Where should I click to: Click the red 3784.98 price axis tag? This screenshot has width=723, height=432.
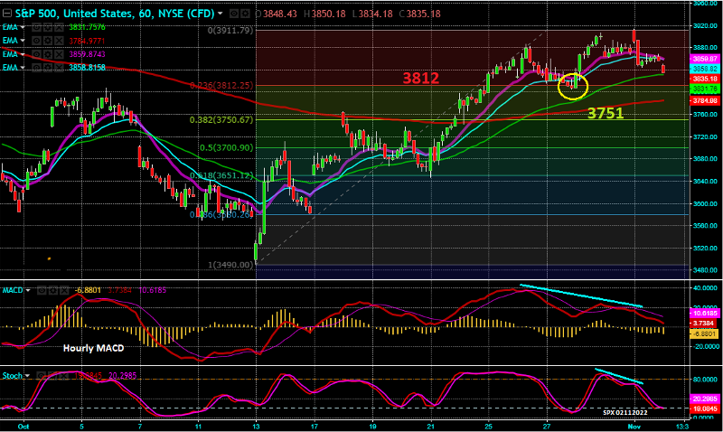tap(705, 100)
